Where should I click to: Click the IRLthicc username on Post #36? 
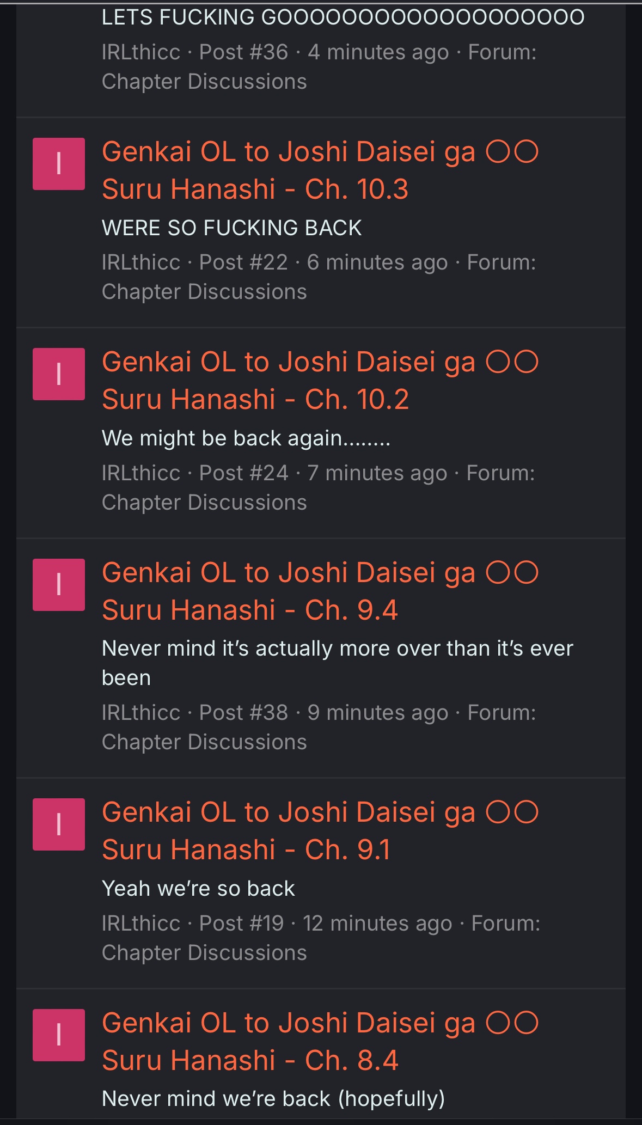[x=140, y=52]
